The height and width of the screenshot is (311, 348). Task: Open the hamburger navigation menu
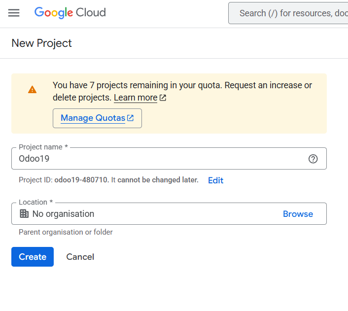click(14, 13)
